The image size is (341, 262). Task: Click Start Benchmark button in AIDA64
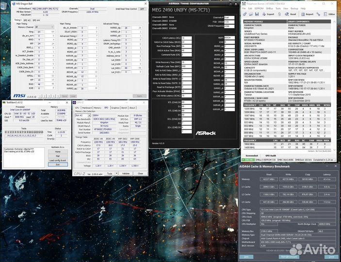point(289,257)
